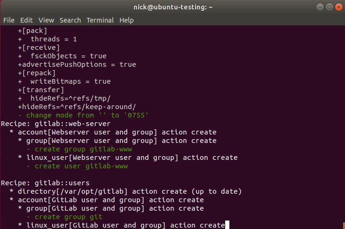Click the text 'Recipe: gitlab::users'
Image resolution: width=345 pixels, height=229 pixels.
[45, 183]
